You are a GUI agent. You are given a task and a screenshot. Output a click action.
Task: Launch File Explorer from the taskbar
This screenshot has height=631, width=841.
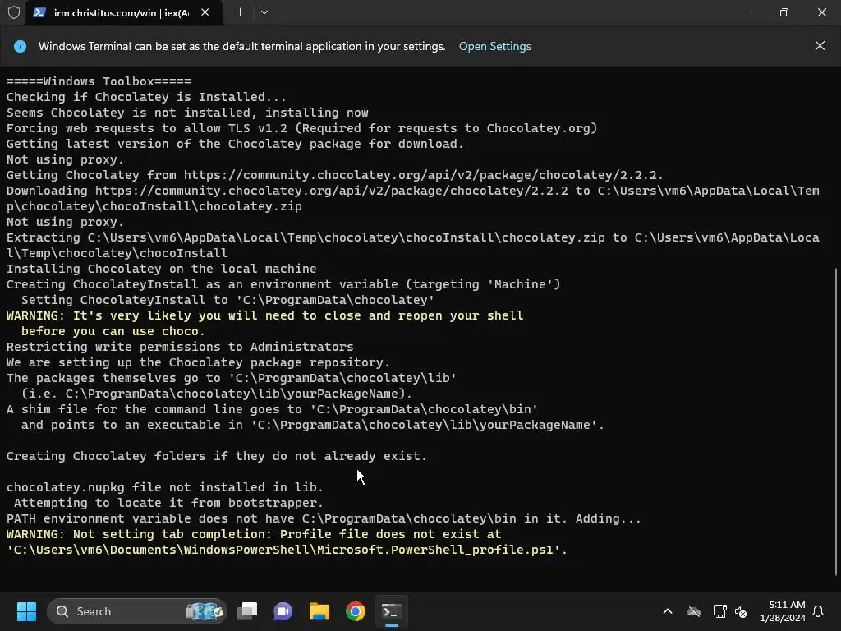click(319, 611)
